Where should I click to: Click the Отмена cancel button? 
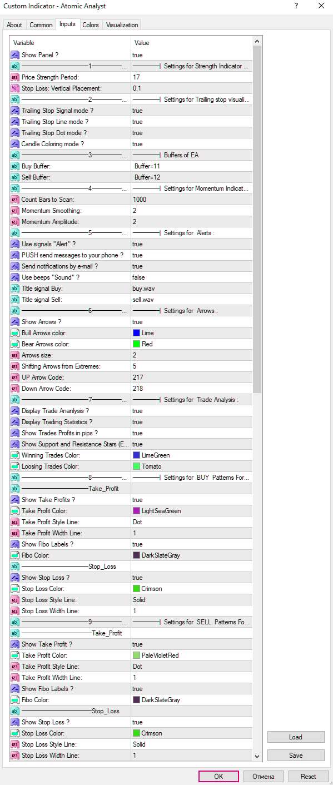click(263, 777)
